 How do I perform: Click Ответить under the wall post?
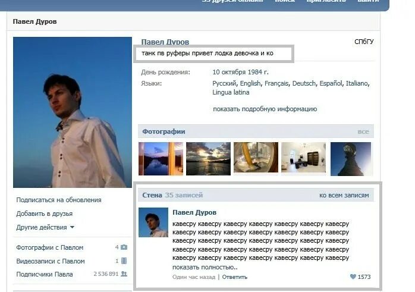click(x=234, y=277)
